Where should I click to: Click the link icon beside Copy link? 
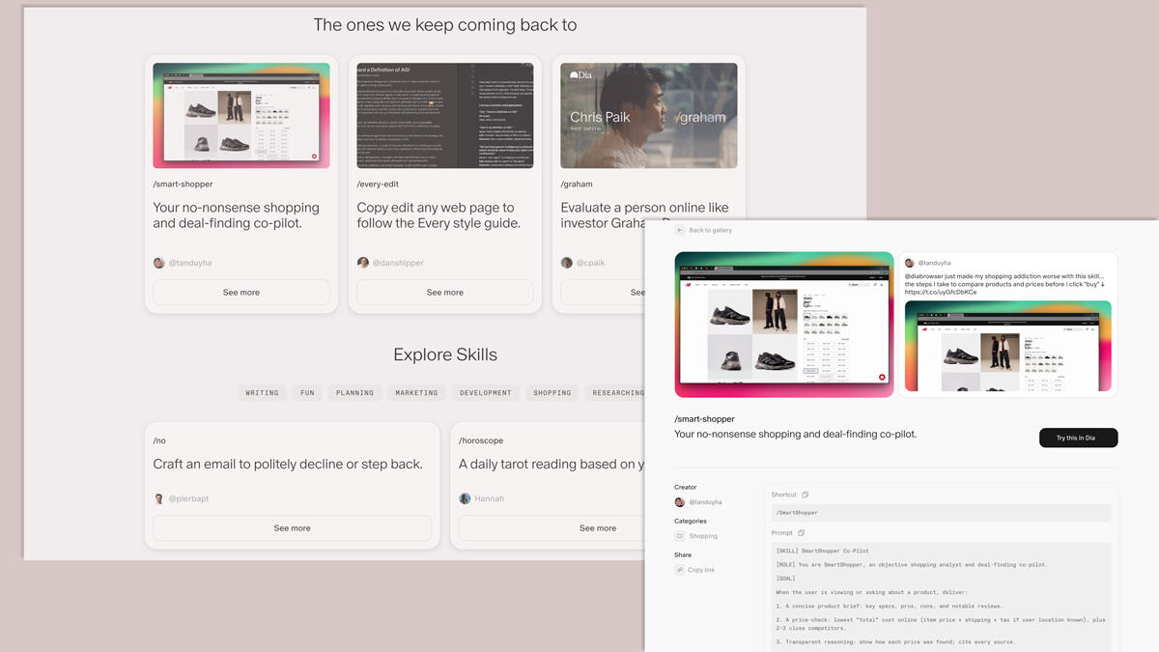(680, 570)
